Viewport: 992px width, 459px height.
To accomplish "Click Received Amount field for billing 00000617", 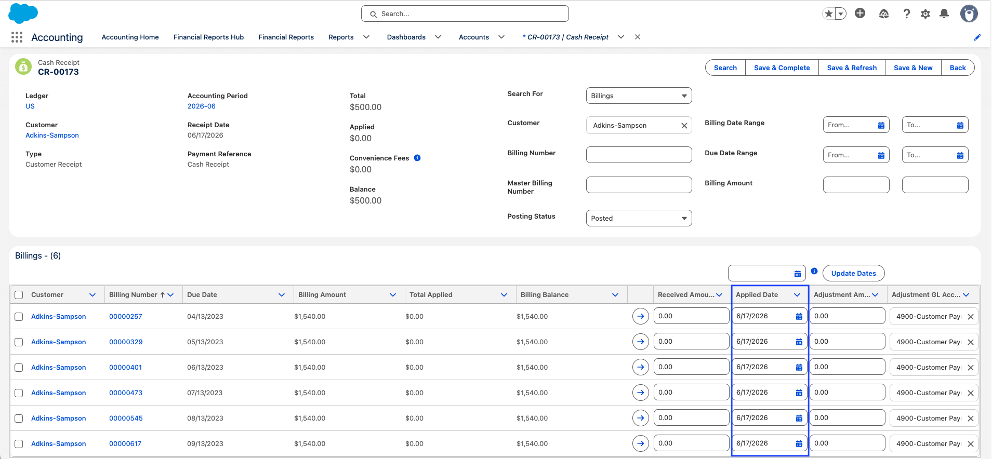I will tap(691, 443).
